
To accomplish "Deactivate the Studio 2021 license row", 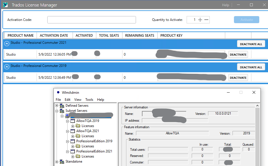I will [238, 54].
